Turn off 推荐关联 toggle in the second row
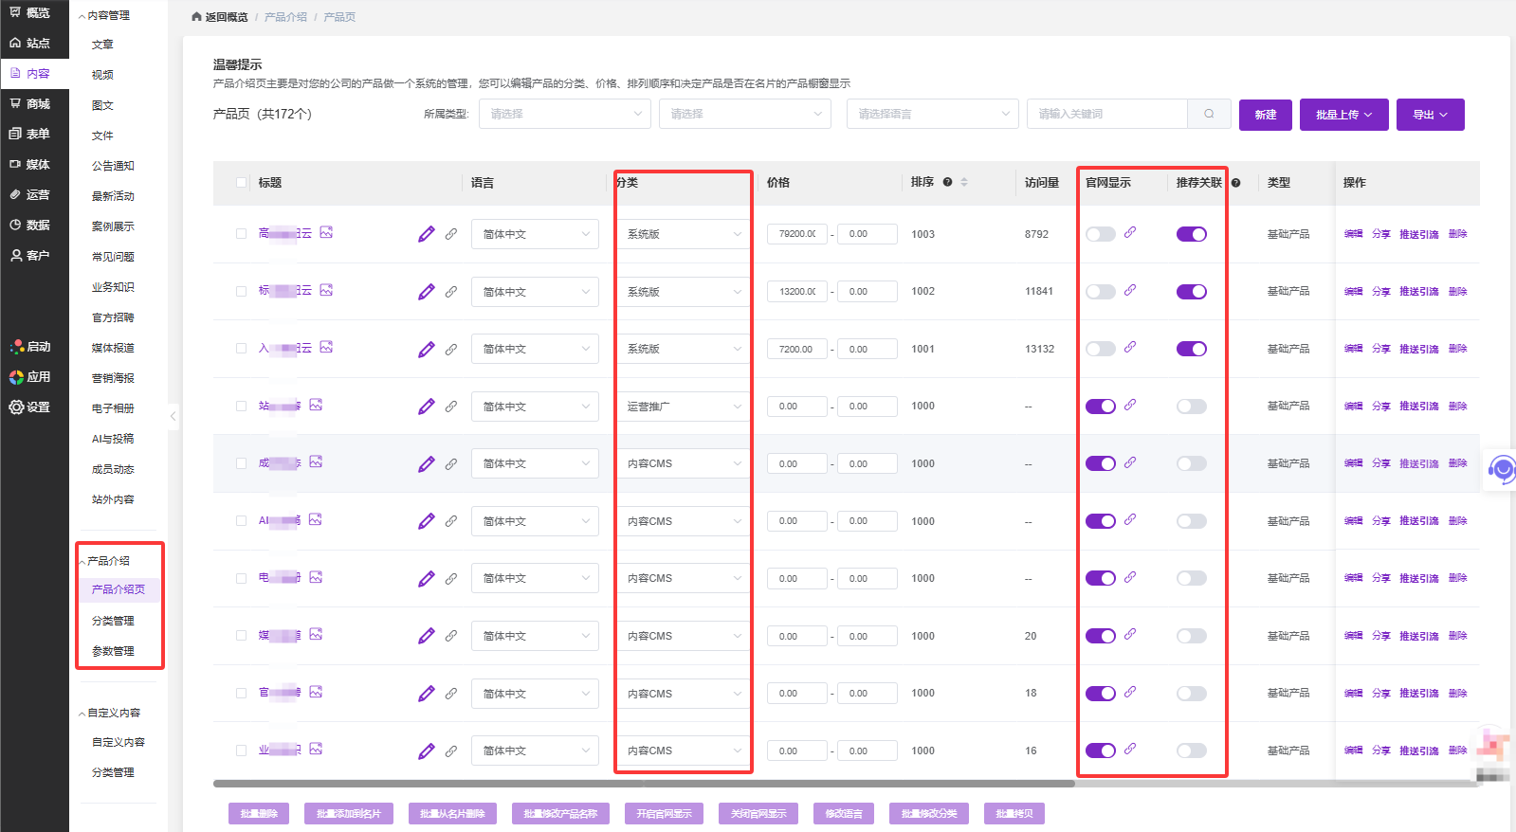Screen dimensions: 1516x832 coord(1191,292)
